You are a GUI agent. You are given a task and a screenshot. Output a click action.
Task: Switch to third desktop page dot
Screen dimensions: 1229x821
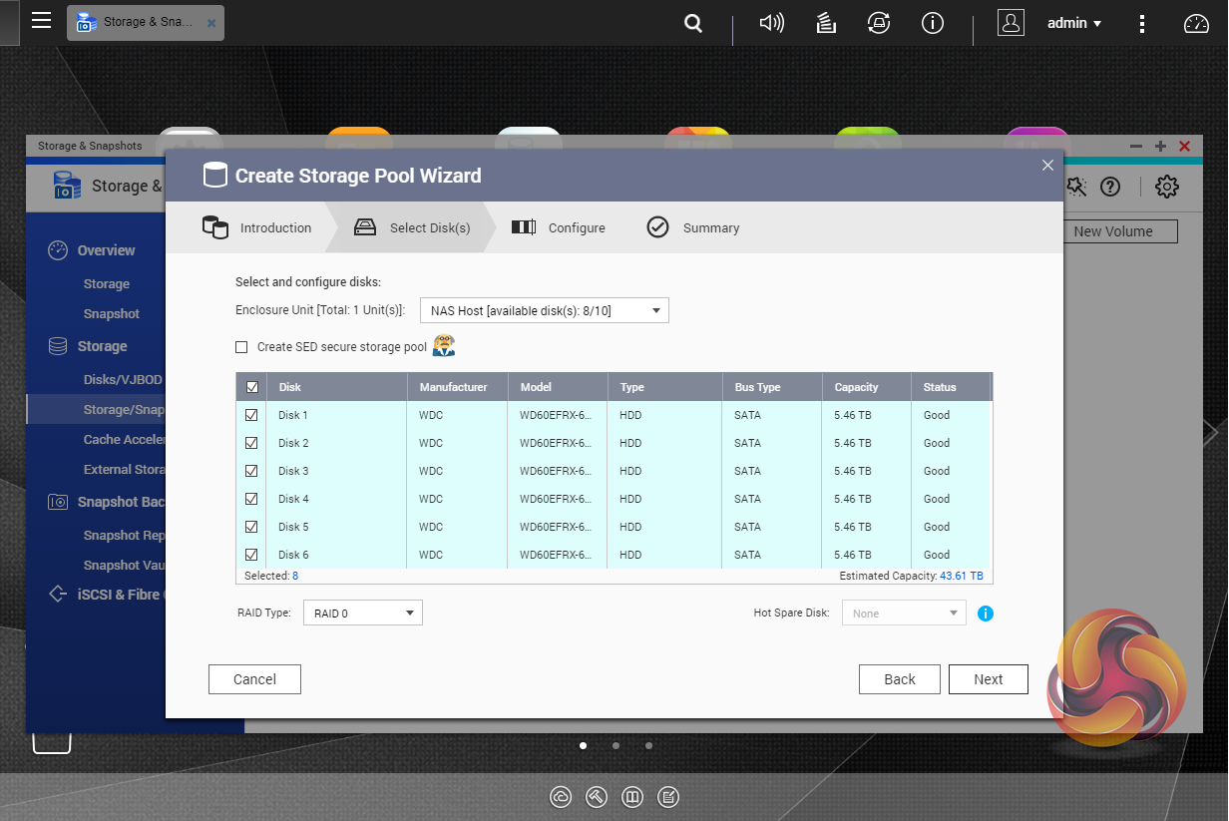pos(649,745)
